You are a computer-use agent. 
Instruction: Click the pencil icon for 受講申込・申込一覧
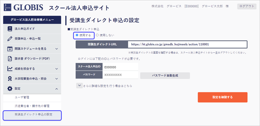(10, 39)
